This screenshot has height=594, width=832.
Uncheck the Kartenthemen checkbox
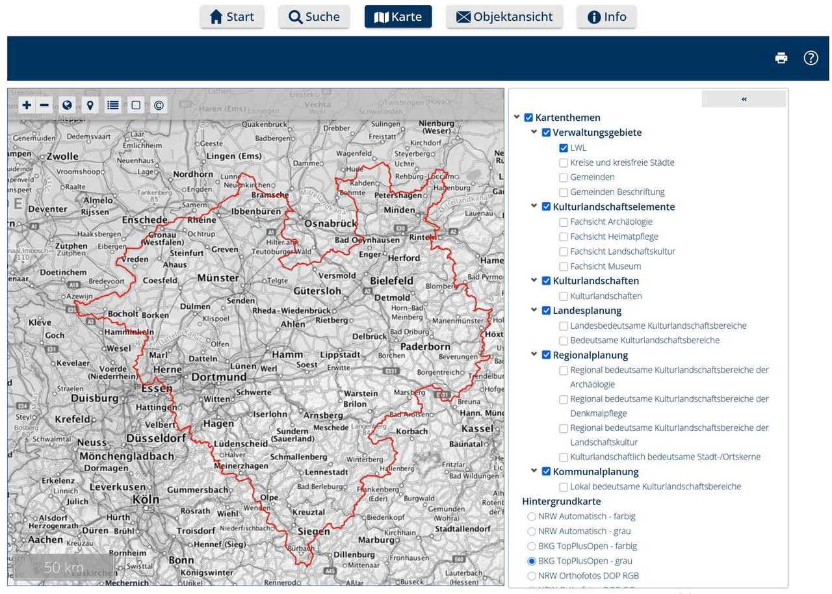[528, 118]
